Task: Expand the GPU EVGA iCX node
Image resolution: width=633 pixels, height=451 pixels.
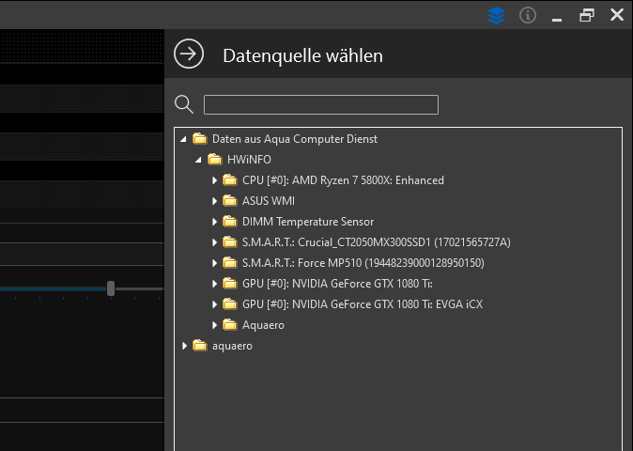Action: 214,304
